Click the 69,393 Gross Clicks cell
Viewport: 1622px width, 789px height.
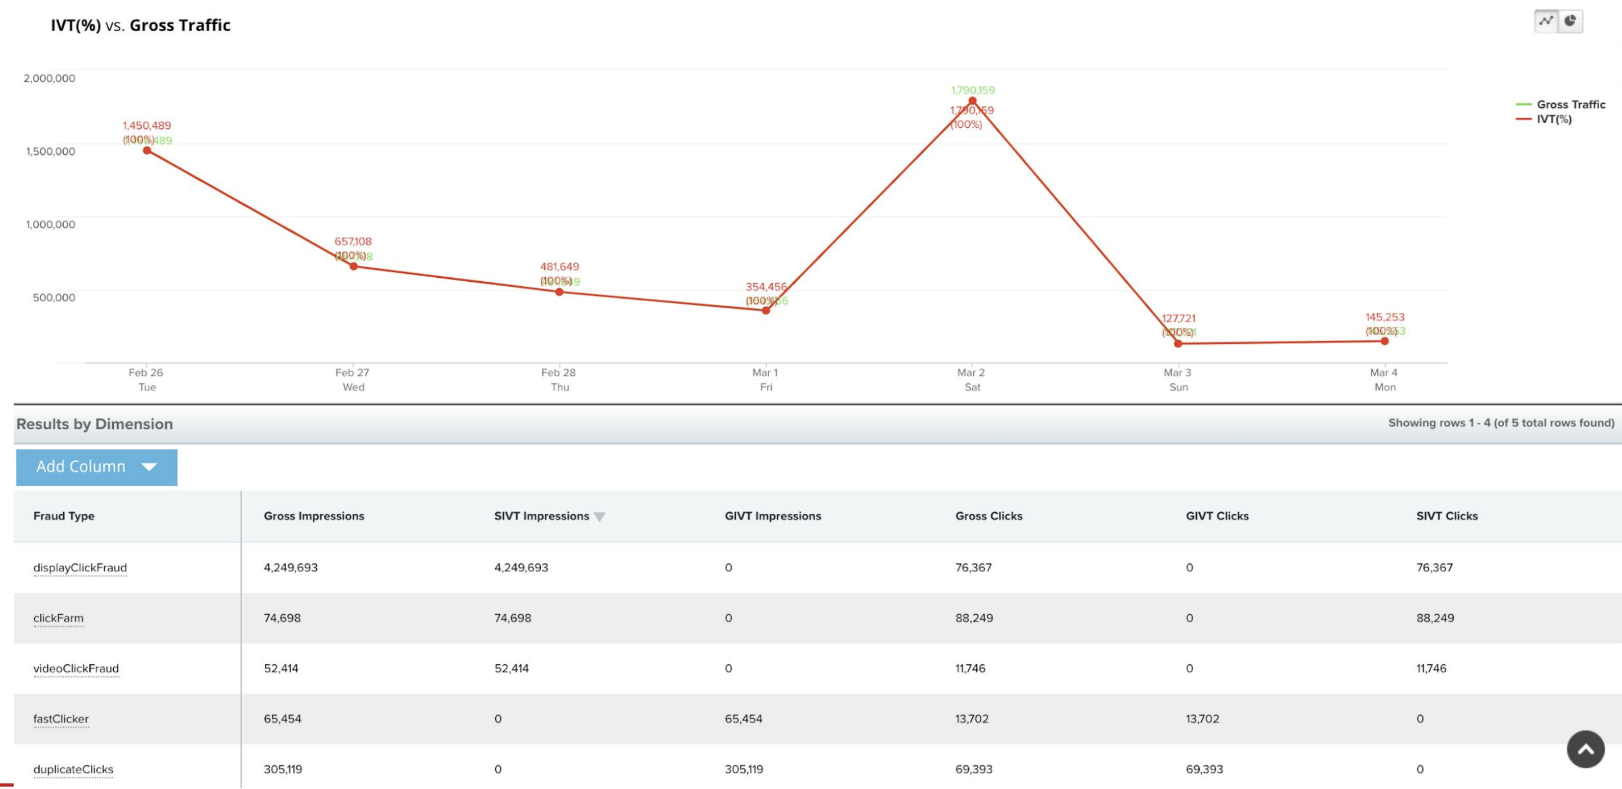[973, 769]
